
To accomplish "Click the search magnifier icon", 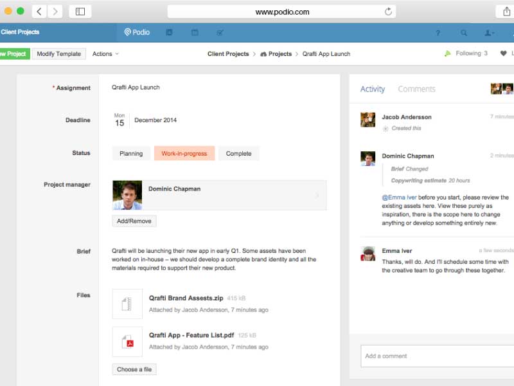I will tap(464, 33).
